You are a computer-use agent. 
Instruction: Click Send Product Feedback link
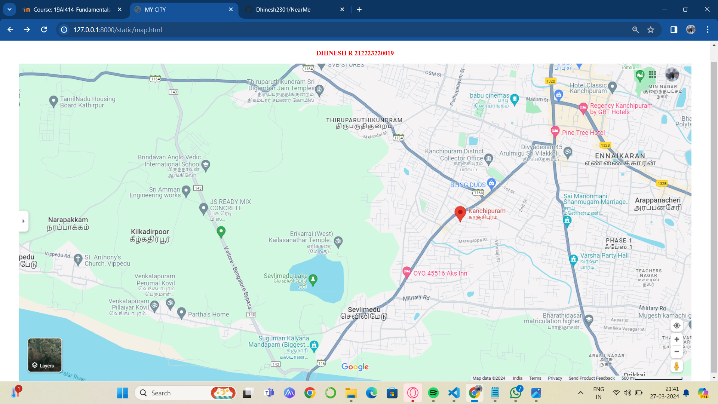591,378
